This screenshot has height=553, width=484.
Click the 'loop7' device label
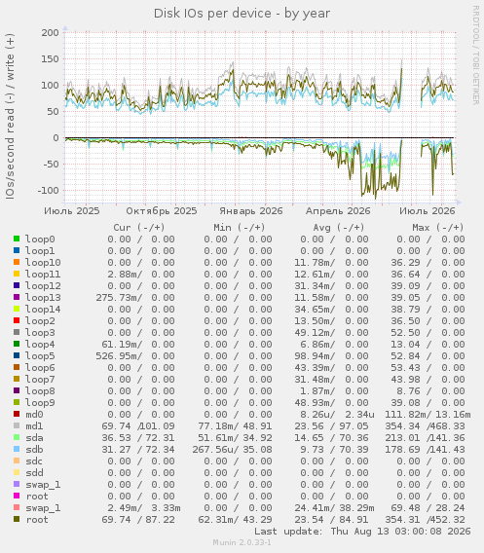point(40,379)
